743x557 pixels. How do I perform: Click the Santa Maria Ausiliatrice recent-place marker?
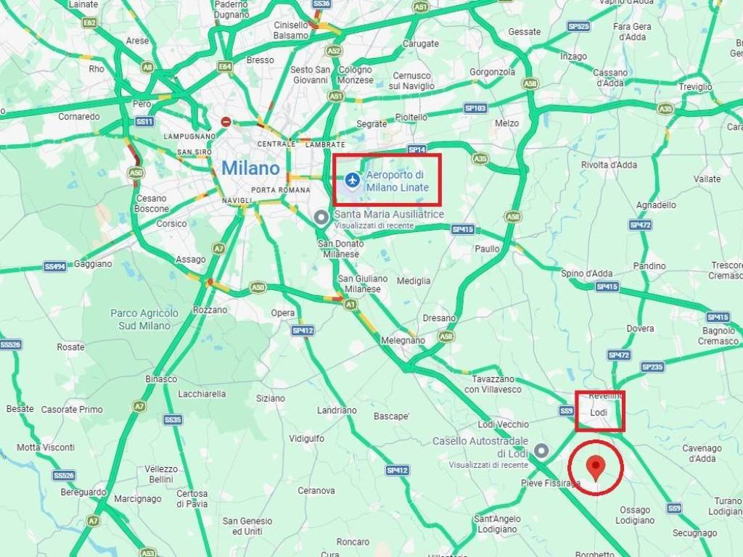(x=321, y=218)
